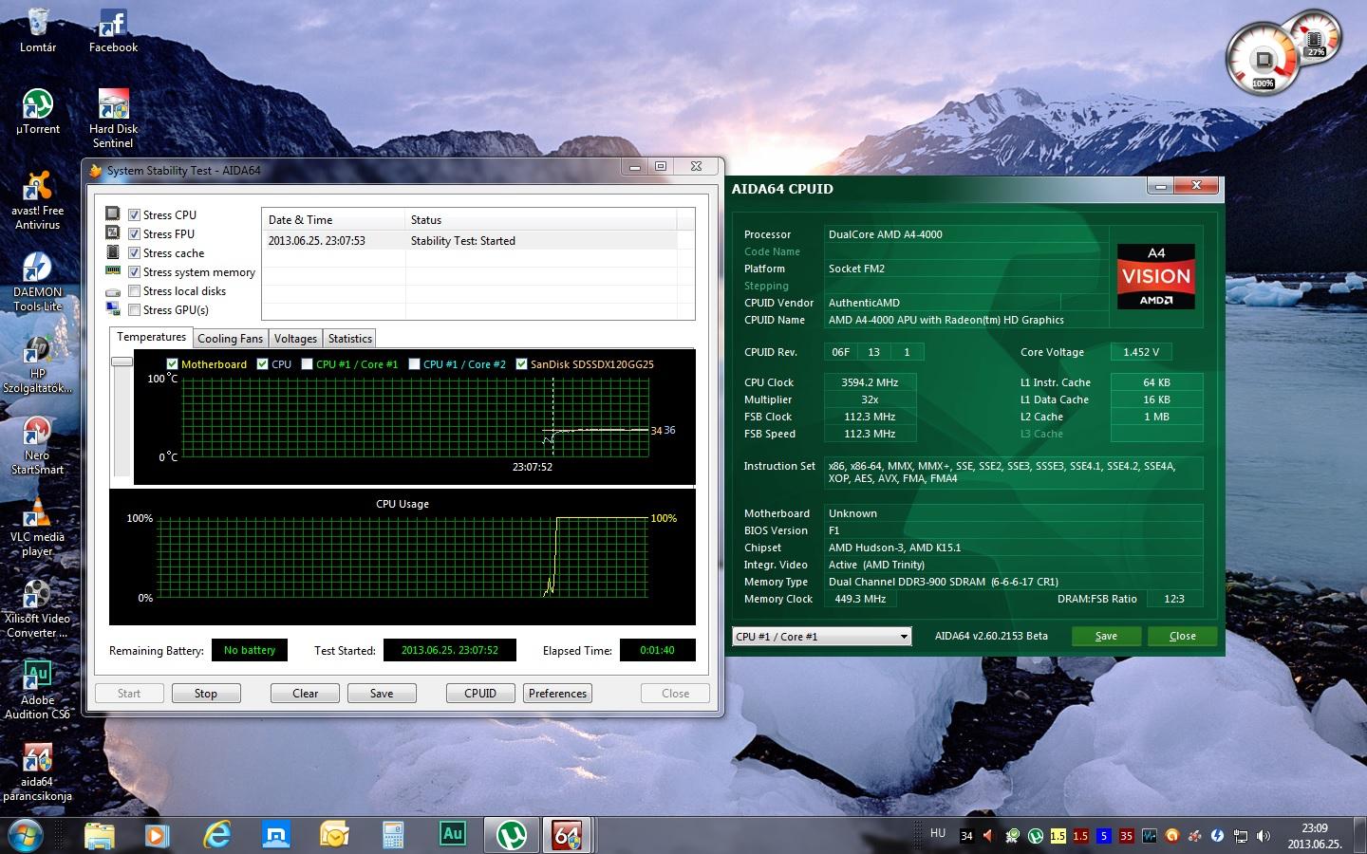
Task: Uncheck Stress cache option
Action: tap(134, 253)
